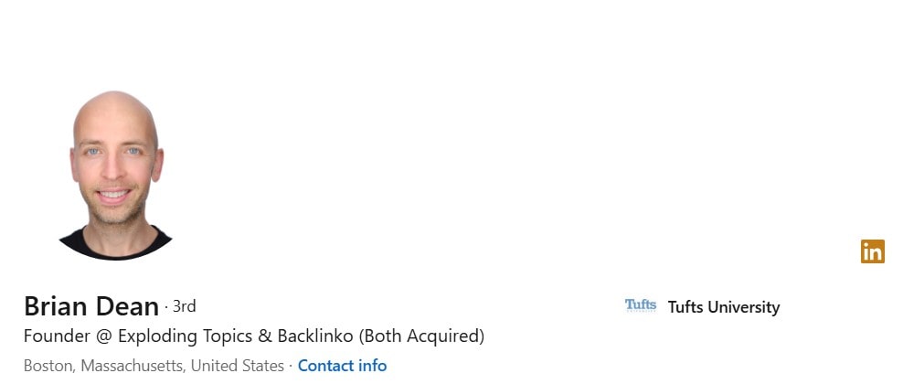Open the Contact info link

click(x=342, y=366)
